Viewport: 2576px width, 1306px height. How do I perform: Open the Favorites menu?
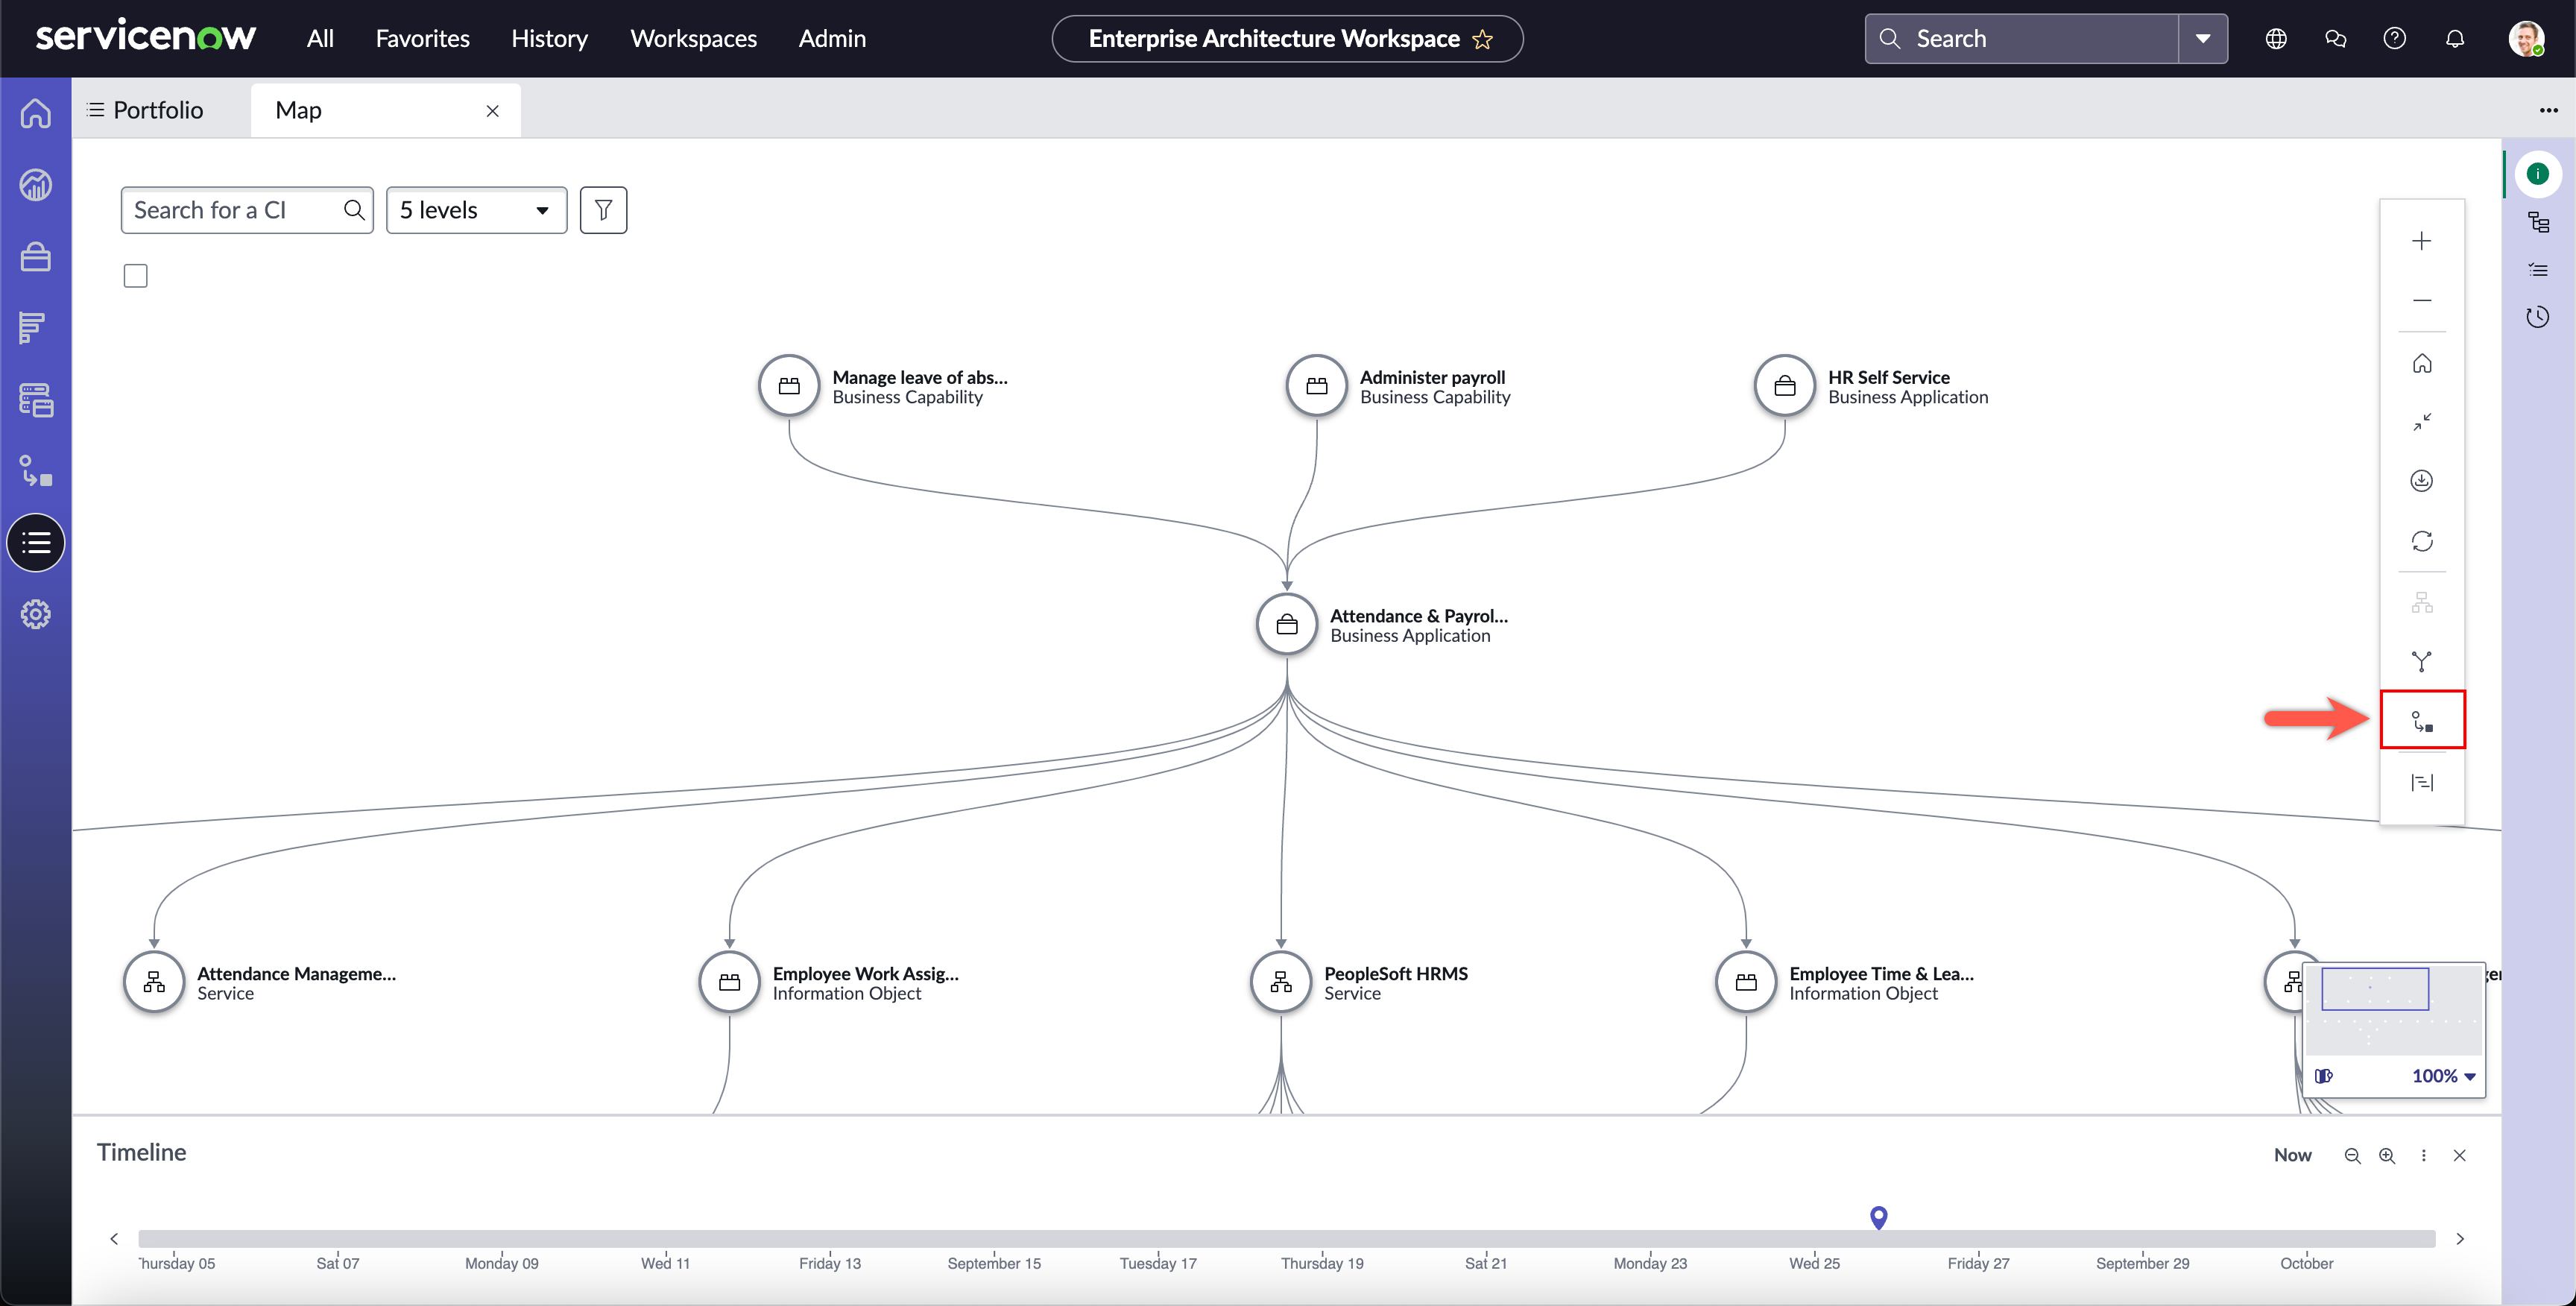422,39
